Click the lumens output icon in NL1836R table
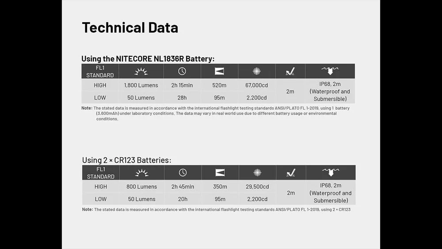This screenshot has width=442, height=249. [141, 71]
